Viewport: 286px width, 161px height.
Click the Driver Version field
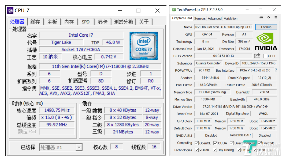[236, 107]
